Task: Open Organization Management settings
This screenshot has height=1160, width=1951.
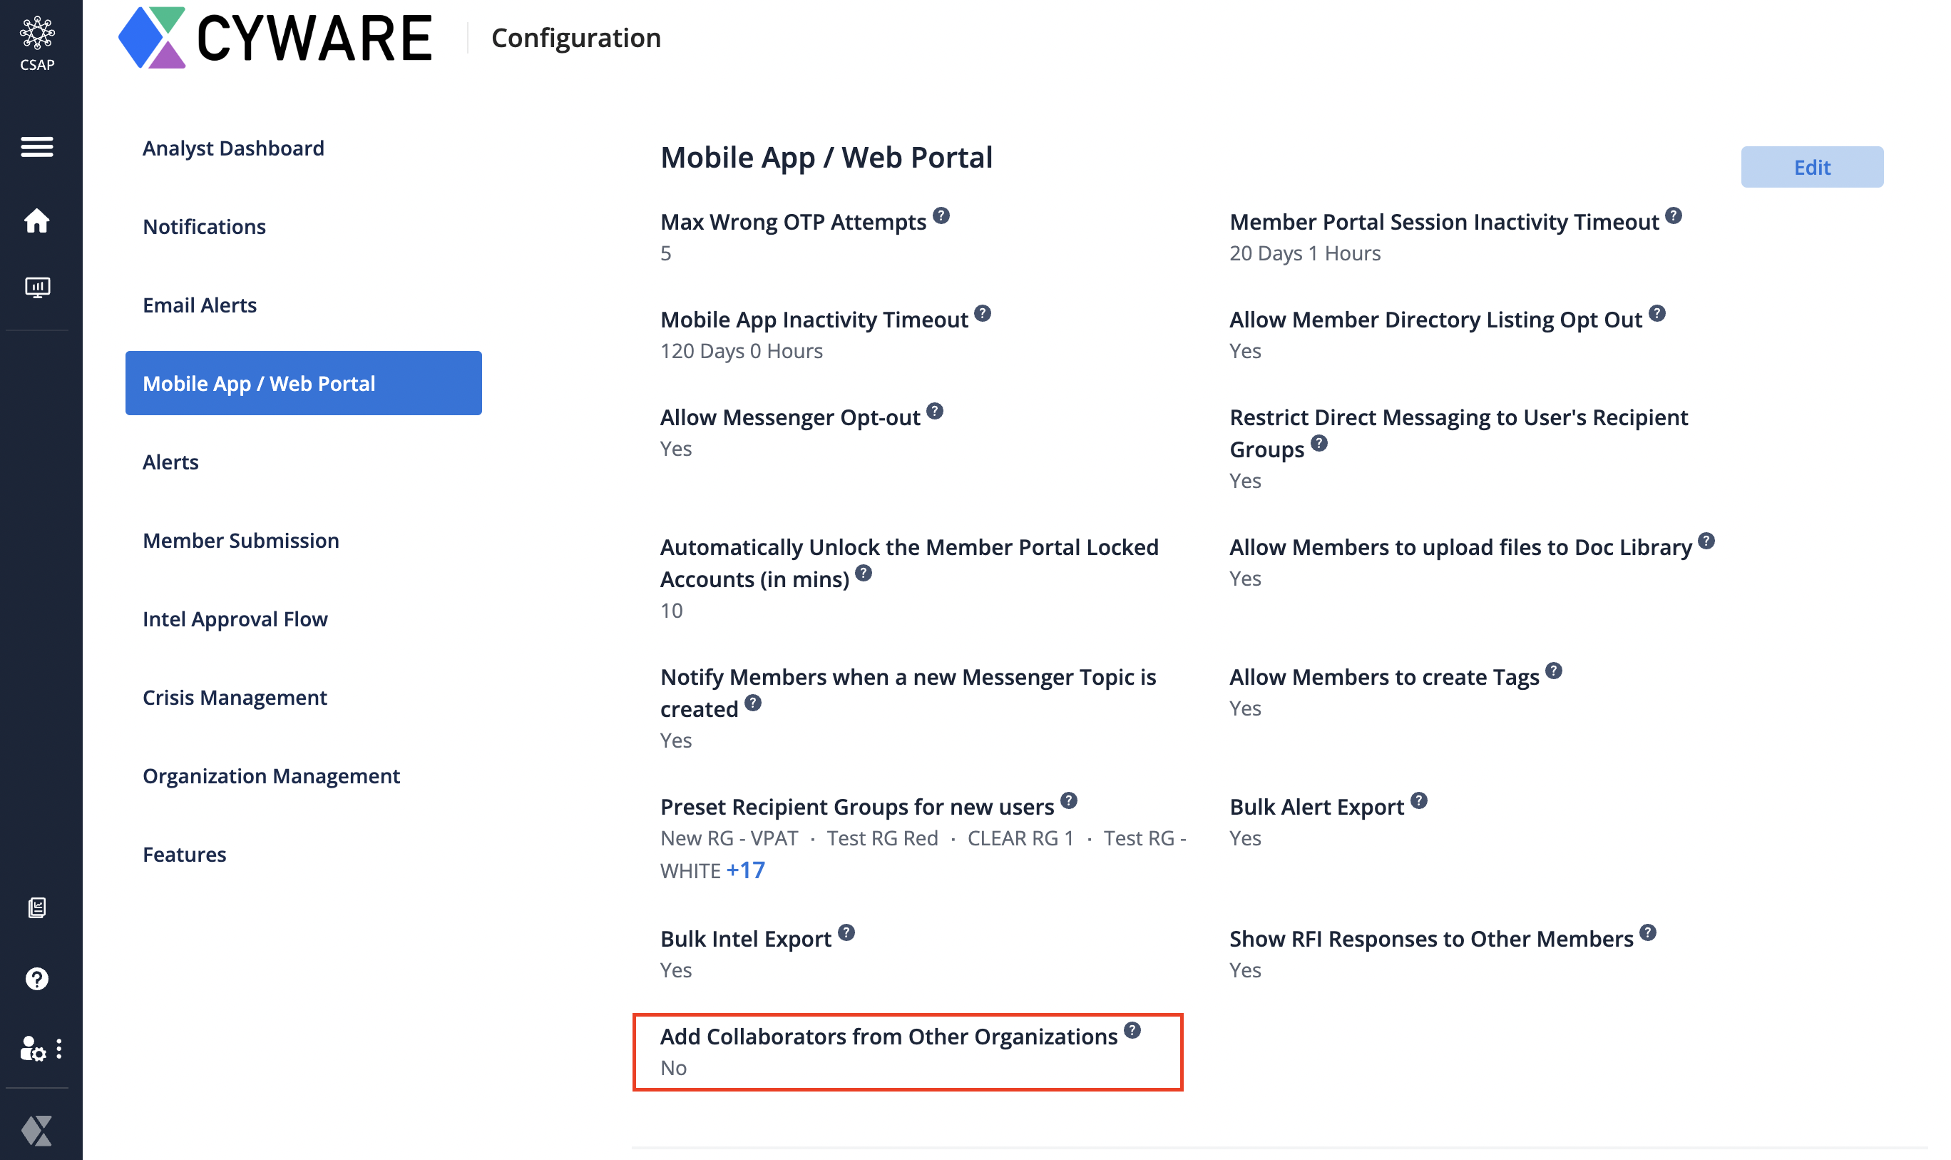Action: 271,776
